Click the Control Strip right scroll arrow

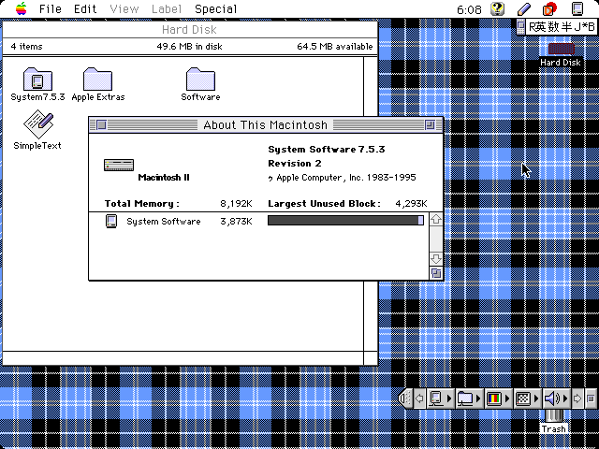point(577,398)
